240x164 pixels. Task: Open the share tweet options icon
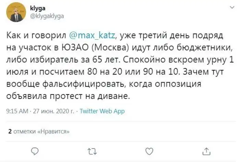click(206, 151)
